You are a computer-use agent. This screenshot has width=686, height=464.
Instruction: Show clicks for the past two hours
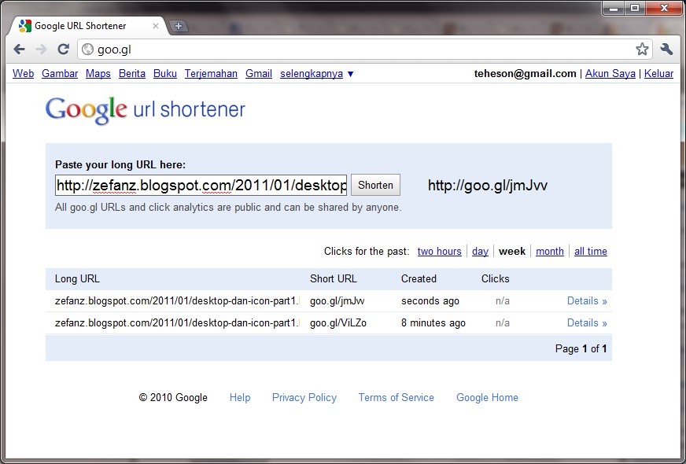pyautogui.click(x=439, y=252)
